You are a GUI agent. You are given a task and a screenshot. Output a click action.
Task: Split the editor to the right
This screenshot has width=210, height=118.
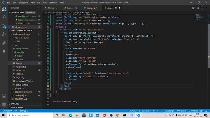tap(202, 8)
